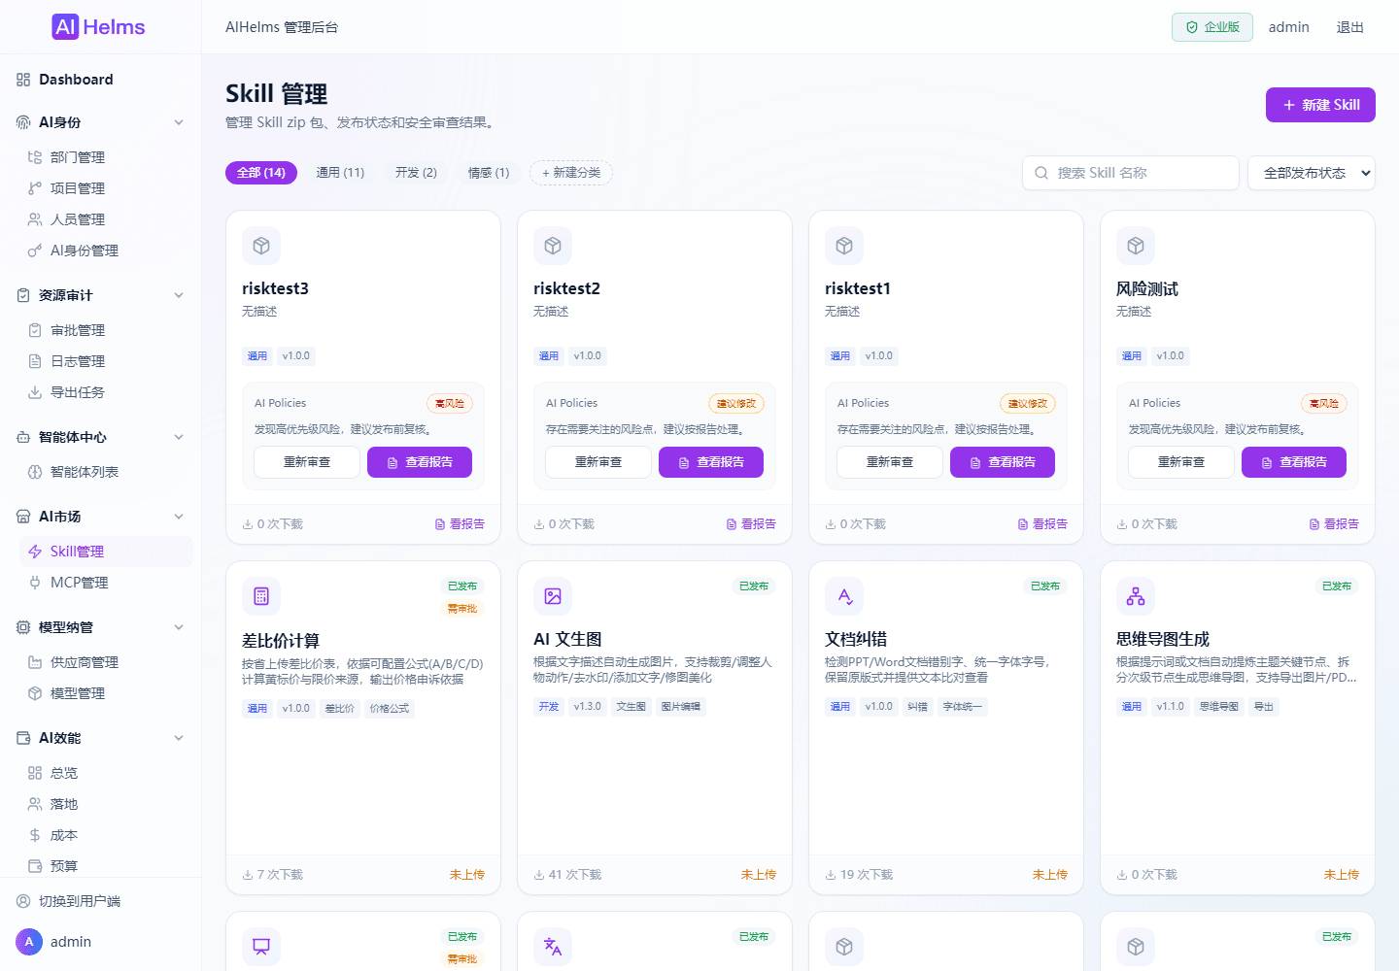Click 重新审查 on the risktest3 card
Screen dimensions: 1399x971
point(307,462)
